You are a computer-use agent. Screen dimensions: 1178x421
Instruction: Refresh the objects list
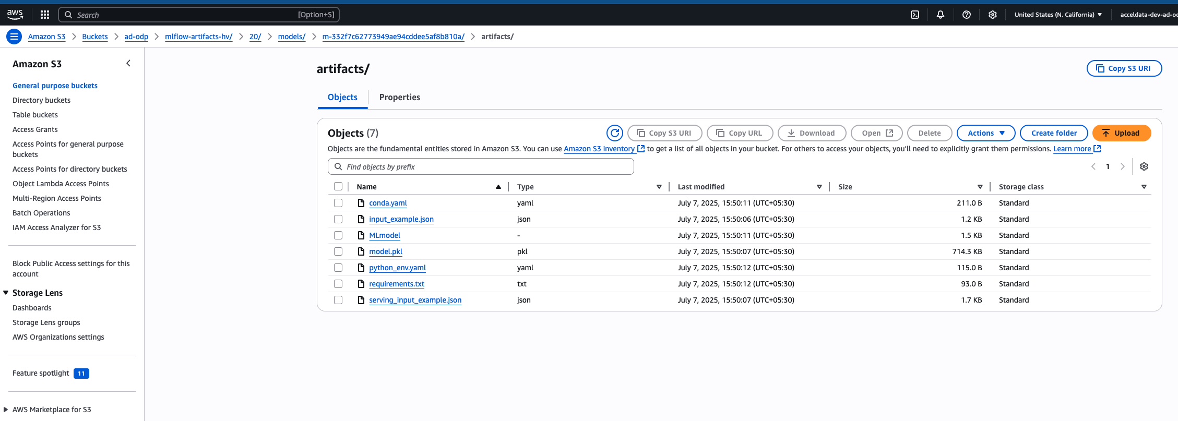pos(615,133)
